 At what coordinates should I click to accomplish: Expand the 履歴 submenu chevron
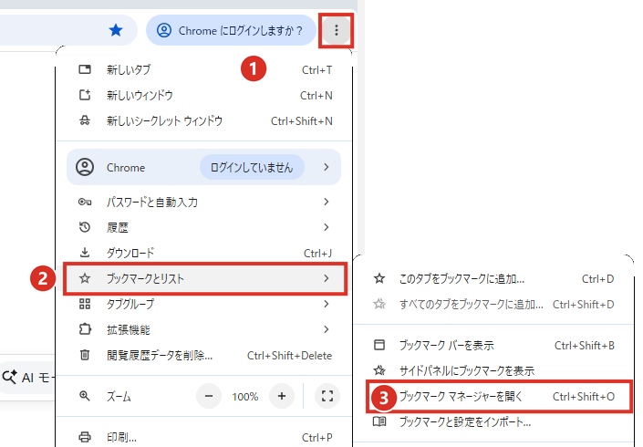point(326,227)
